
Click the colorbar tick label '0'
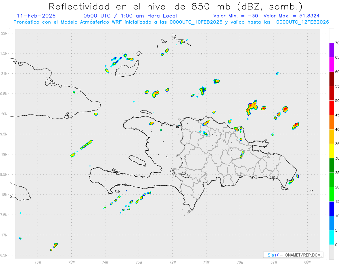[x=337, y=245]
